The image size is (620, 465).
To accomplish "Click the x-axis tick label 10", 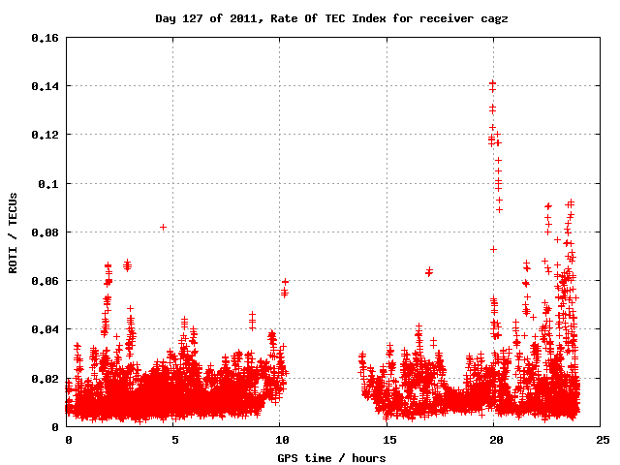I will coord(280,439).
